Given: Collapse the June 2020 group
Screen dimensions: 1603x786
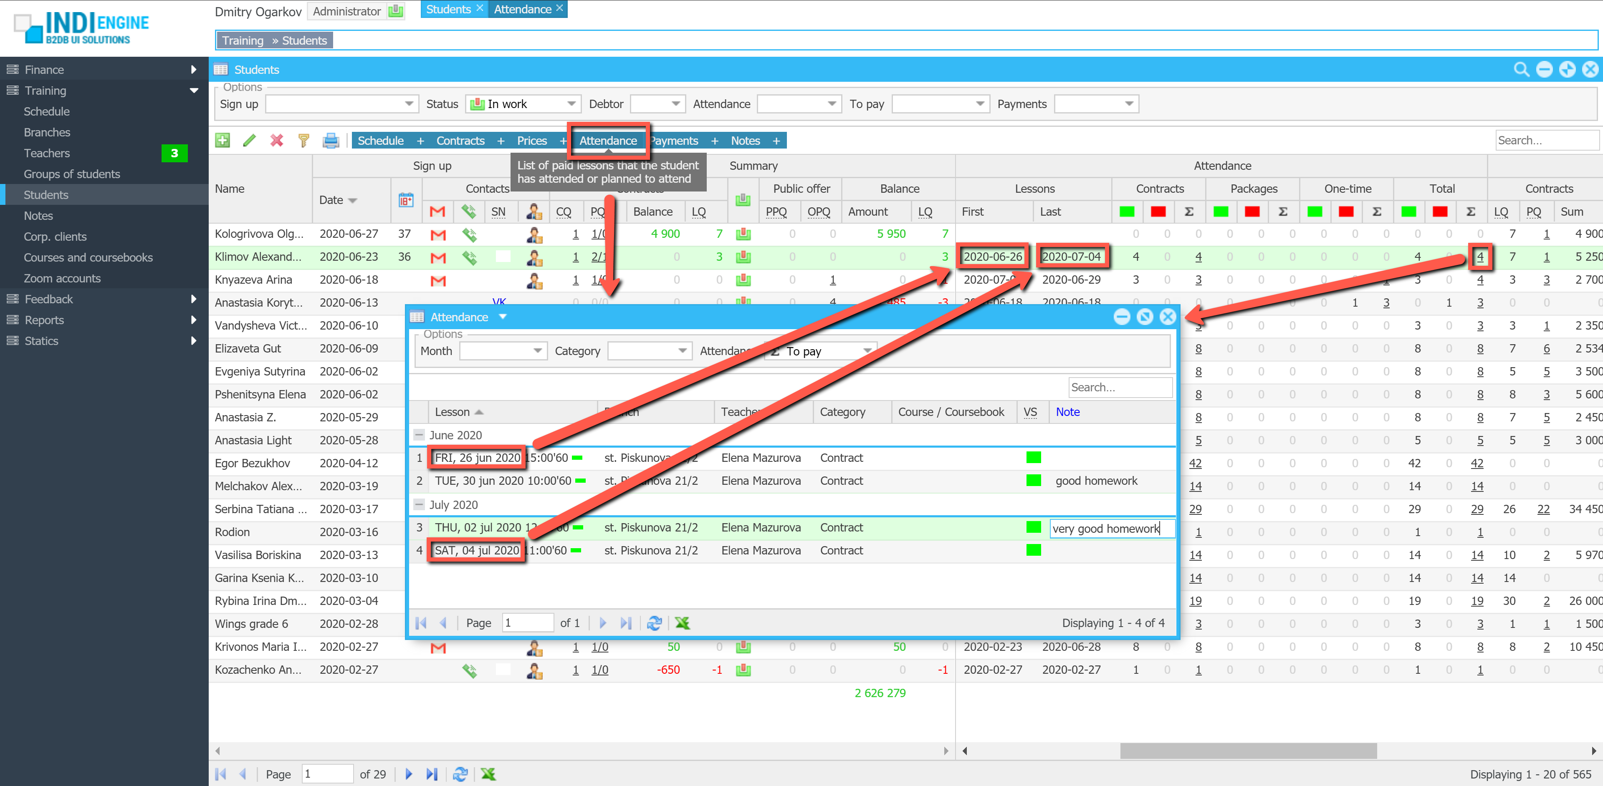Looking at the screenshot, I should (420, 435).
